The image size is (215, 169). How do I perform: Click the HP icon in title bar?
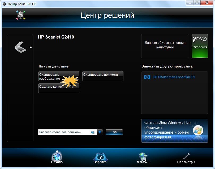pos(5,4)
